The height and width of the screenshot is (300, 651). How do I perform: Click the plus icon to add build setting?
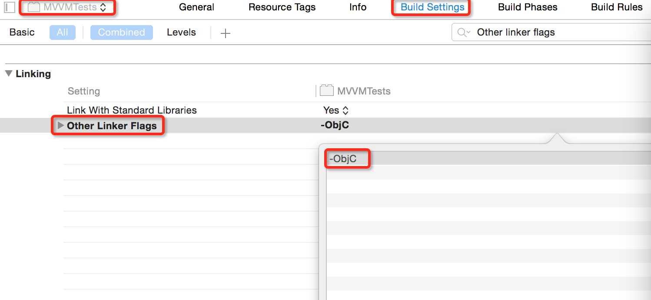pos(225,33)
